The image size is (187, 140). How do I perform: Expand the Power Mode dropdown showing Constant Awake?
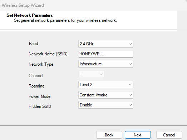[106, 95]
